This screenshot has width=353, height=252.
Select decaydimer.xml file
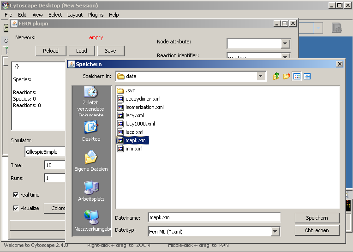139,99
